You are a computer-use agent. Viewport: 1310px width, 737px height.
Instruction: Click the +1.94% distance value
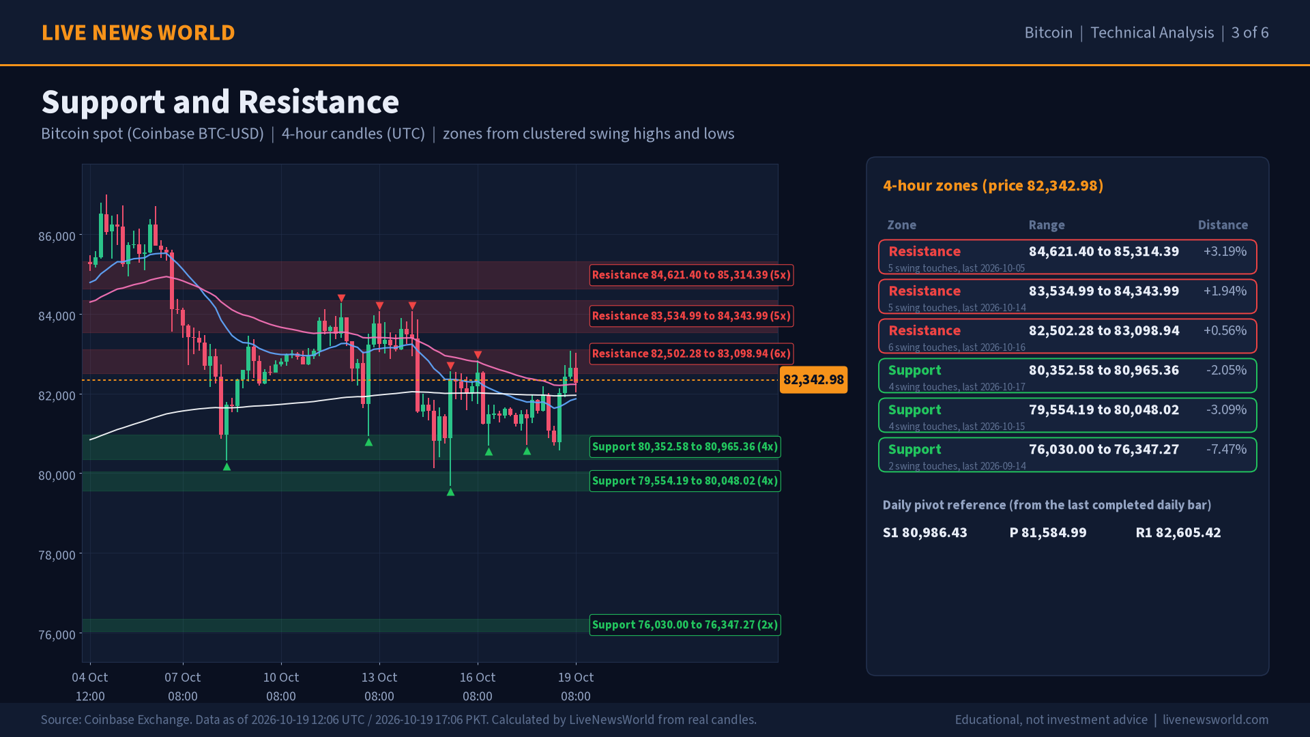point(1225,291)
